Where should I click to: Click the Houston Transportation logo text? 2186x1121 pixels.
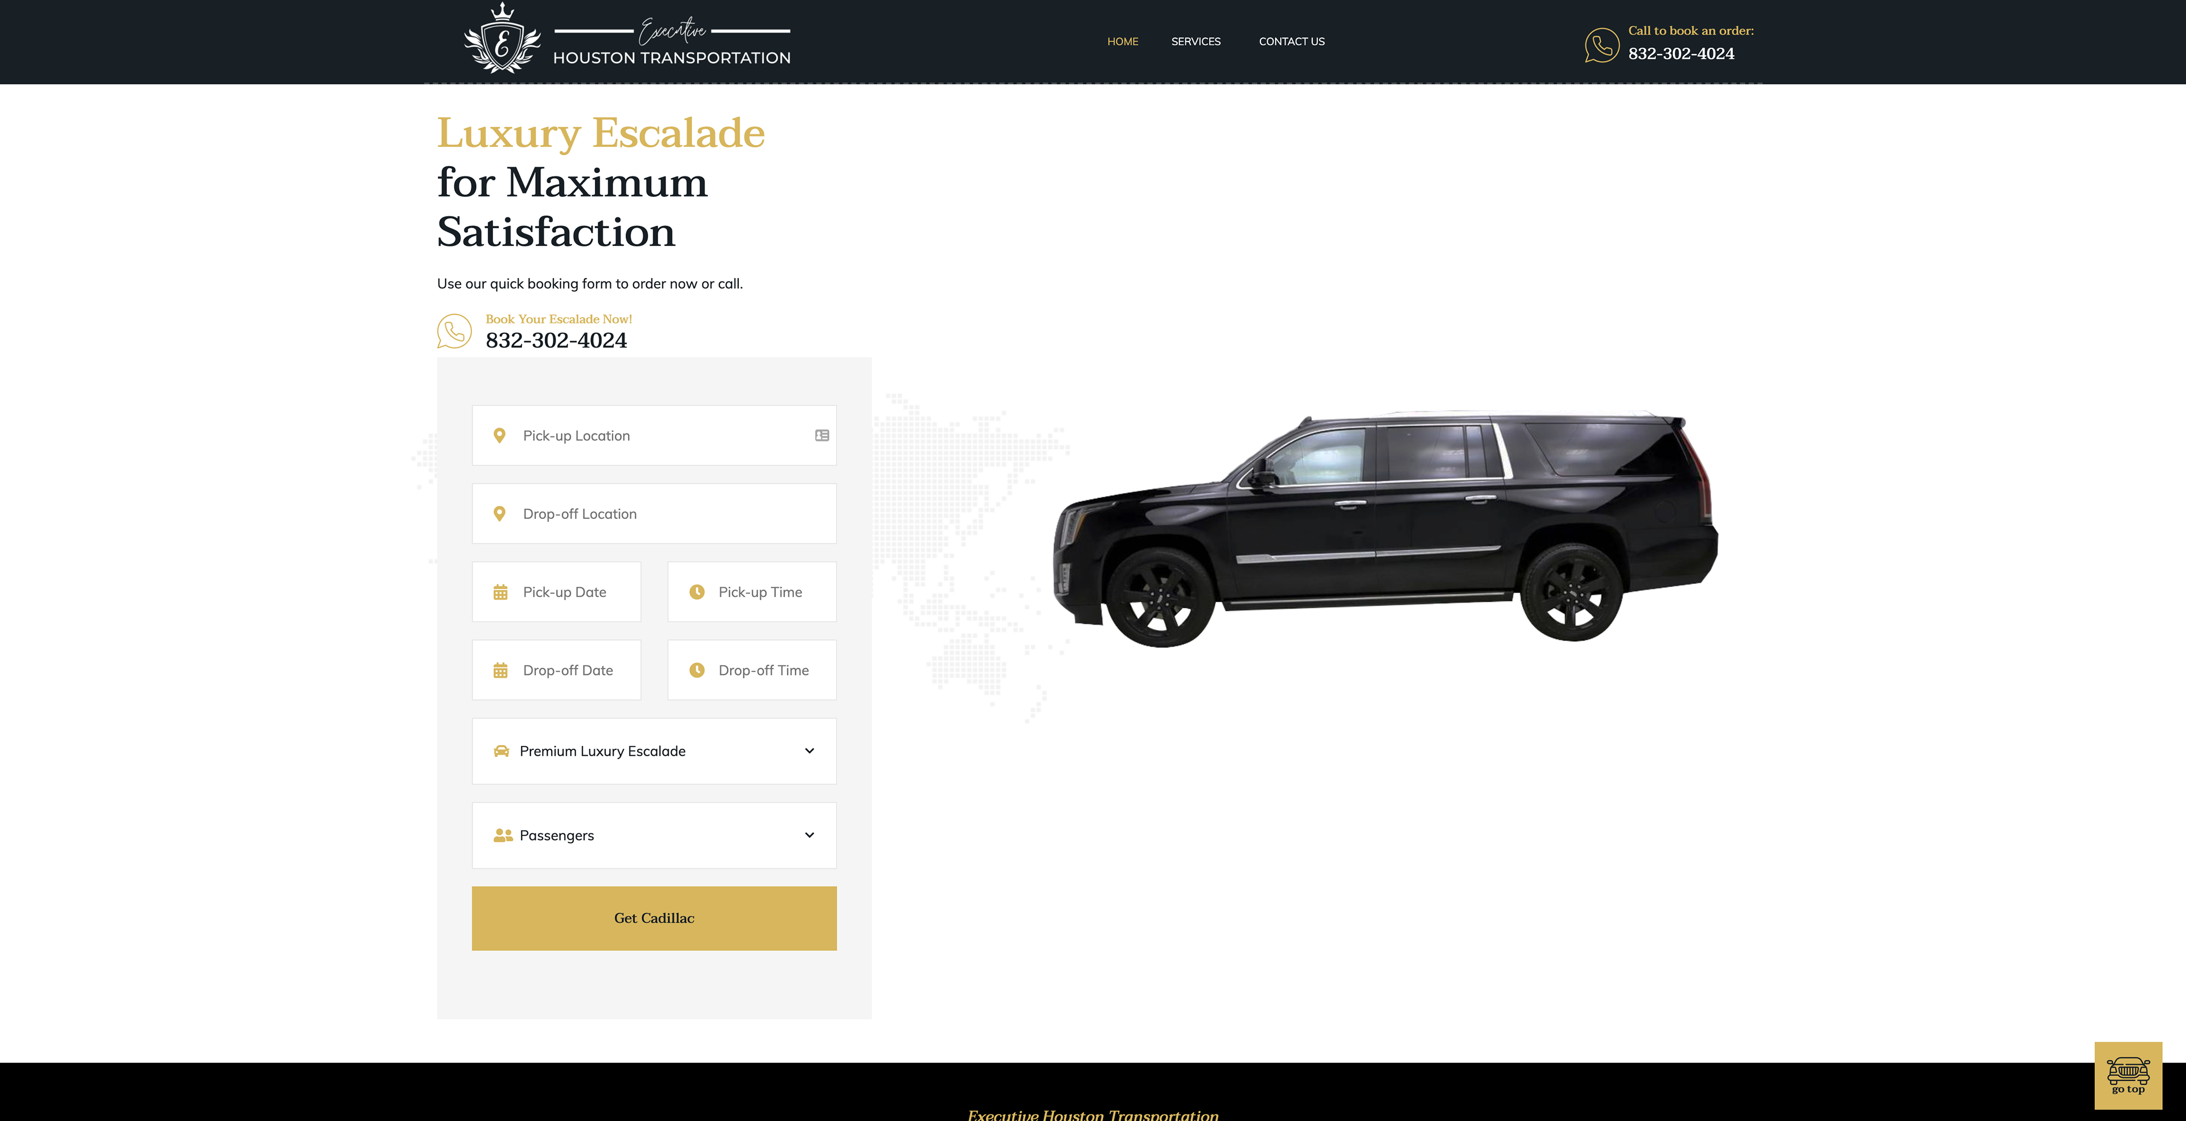tap(672, 57)
